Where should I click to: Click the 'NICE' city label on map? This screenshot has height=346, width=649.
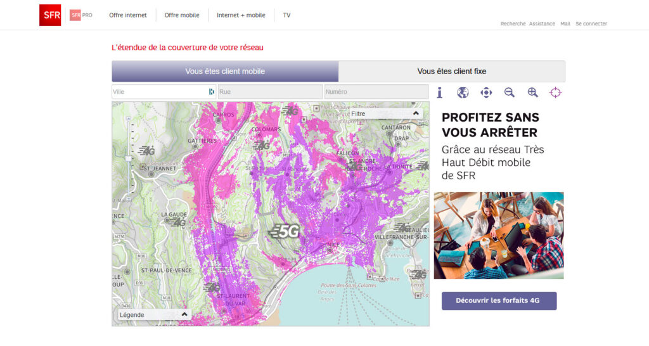coord(333,245)
